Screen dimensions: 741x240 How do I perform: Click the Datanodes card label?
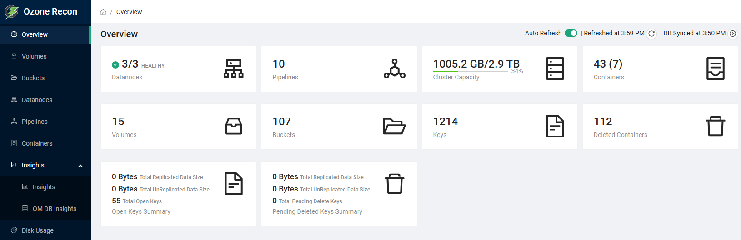point(127,77)
